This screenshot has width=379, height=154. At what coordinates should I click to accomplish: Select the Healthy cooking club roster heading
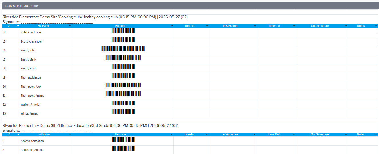click(x=95, y=17)
